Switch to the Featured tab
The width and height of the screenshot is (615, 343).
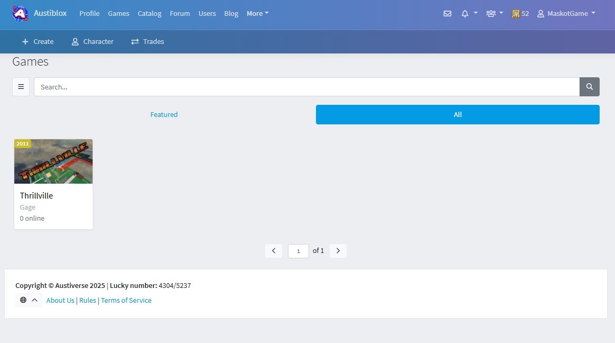point(164,114)
